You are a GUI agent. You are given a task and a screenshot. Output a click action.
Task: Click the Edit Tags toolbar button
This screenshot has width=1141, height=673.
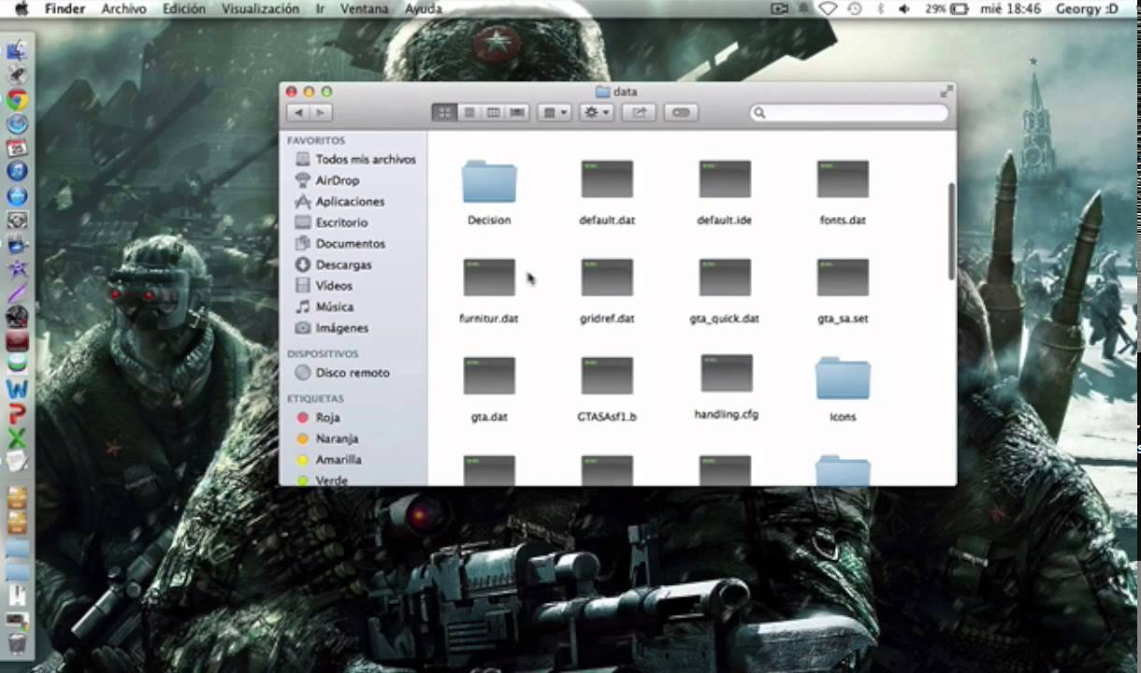[x=682, y=112]
